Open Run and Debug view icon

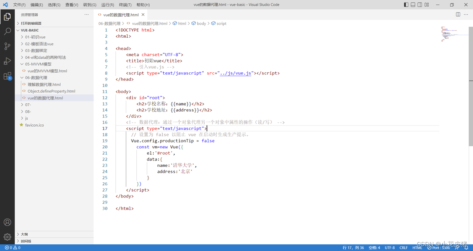click(x=7, y=61)
